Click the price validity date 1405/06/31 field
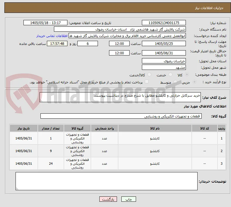 coord(164,53)
